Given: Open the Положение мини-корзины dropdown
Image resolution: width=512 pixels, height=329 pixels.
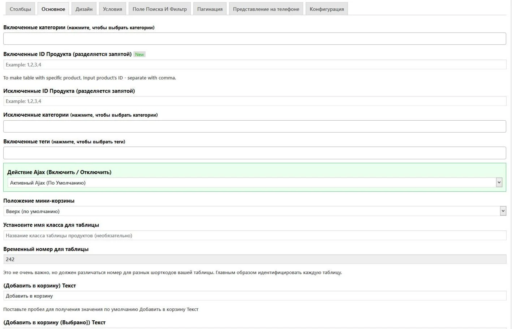Looking at the screenshot, I should pos(254,211).
